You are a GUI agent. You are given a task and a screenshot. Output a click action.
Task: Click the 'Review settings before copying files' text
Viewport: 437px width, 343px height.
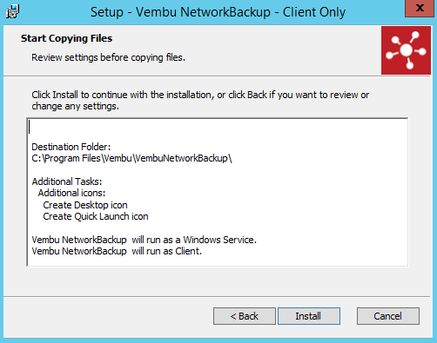tap(108, 57)
